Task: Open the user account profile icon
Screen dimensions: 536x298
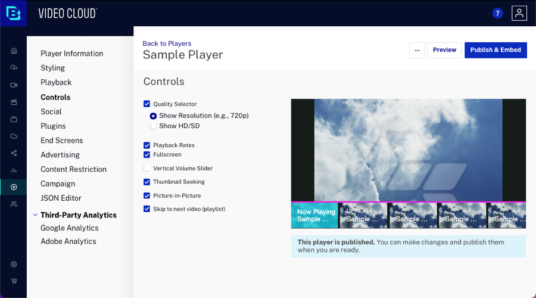Action: [519, 13]
